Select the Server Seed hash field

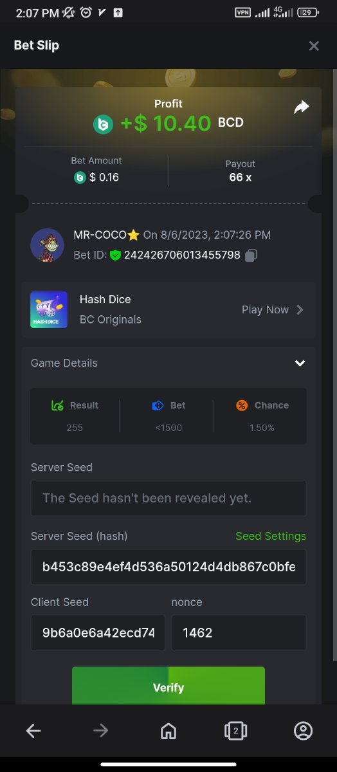168,567
